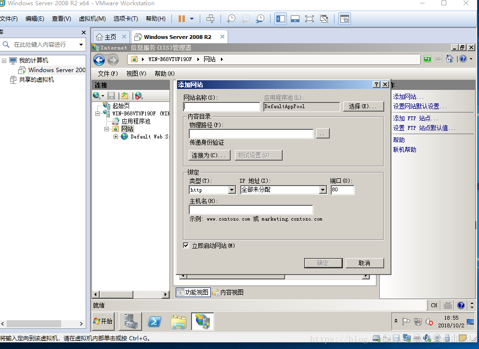Click the connections pane horizontal scrollbar
The width and height of the screenshot is (479, 349).
point(131,294)
